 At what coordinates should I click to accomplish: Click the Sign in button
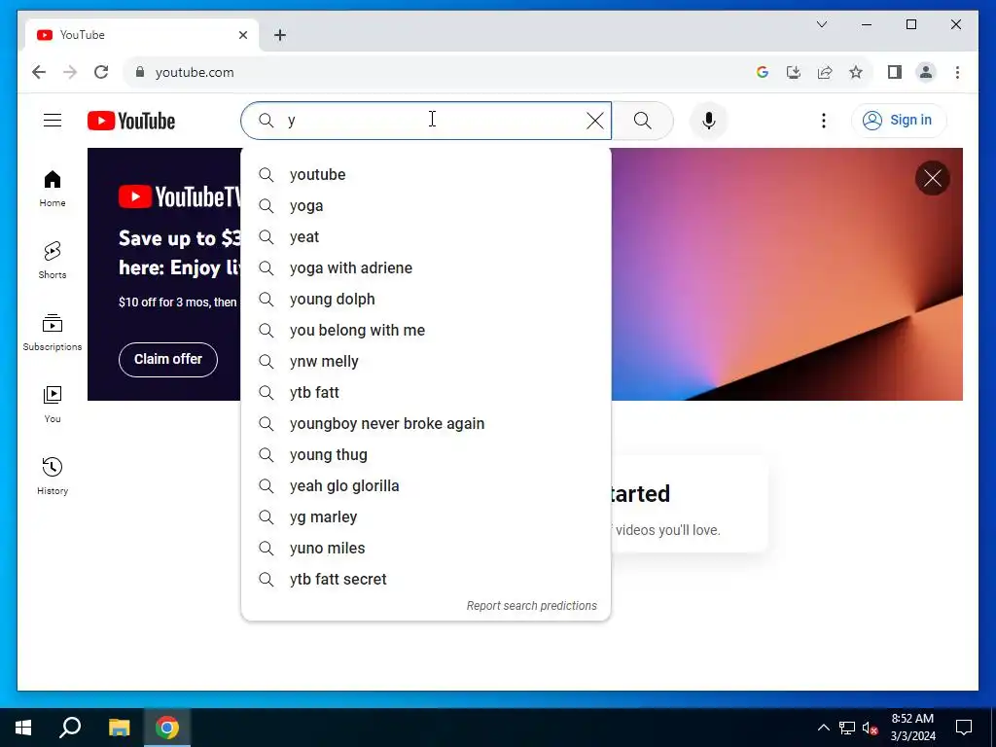pos(899,120)
